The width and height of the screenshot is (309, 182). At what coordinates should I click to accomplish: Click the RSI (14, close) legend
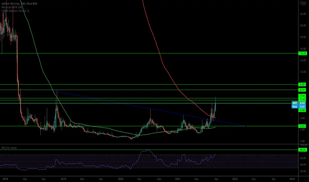pyautogui.click(x=9, y=148)
